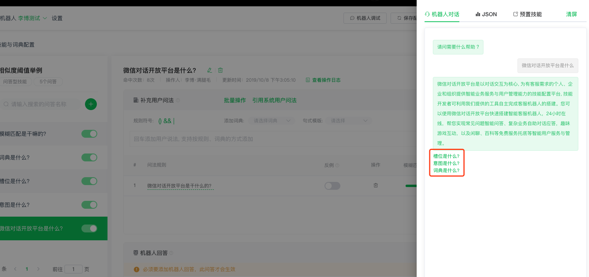Click the 引用系统用户问法 link
The image size is (589, 277).
click(x=274, y=101)
